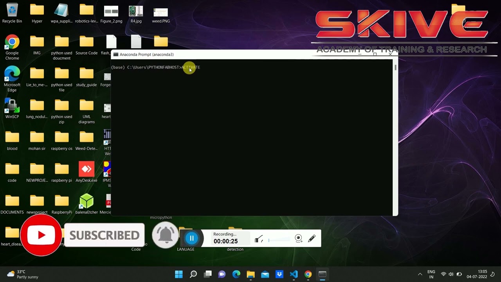
Task: Enable the webcam in recorder toolbar
Action: coord(299,239)
